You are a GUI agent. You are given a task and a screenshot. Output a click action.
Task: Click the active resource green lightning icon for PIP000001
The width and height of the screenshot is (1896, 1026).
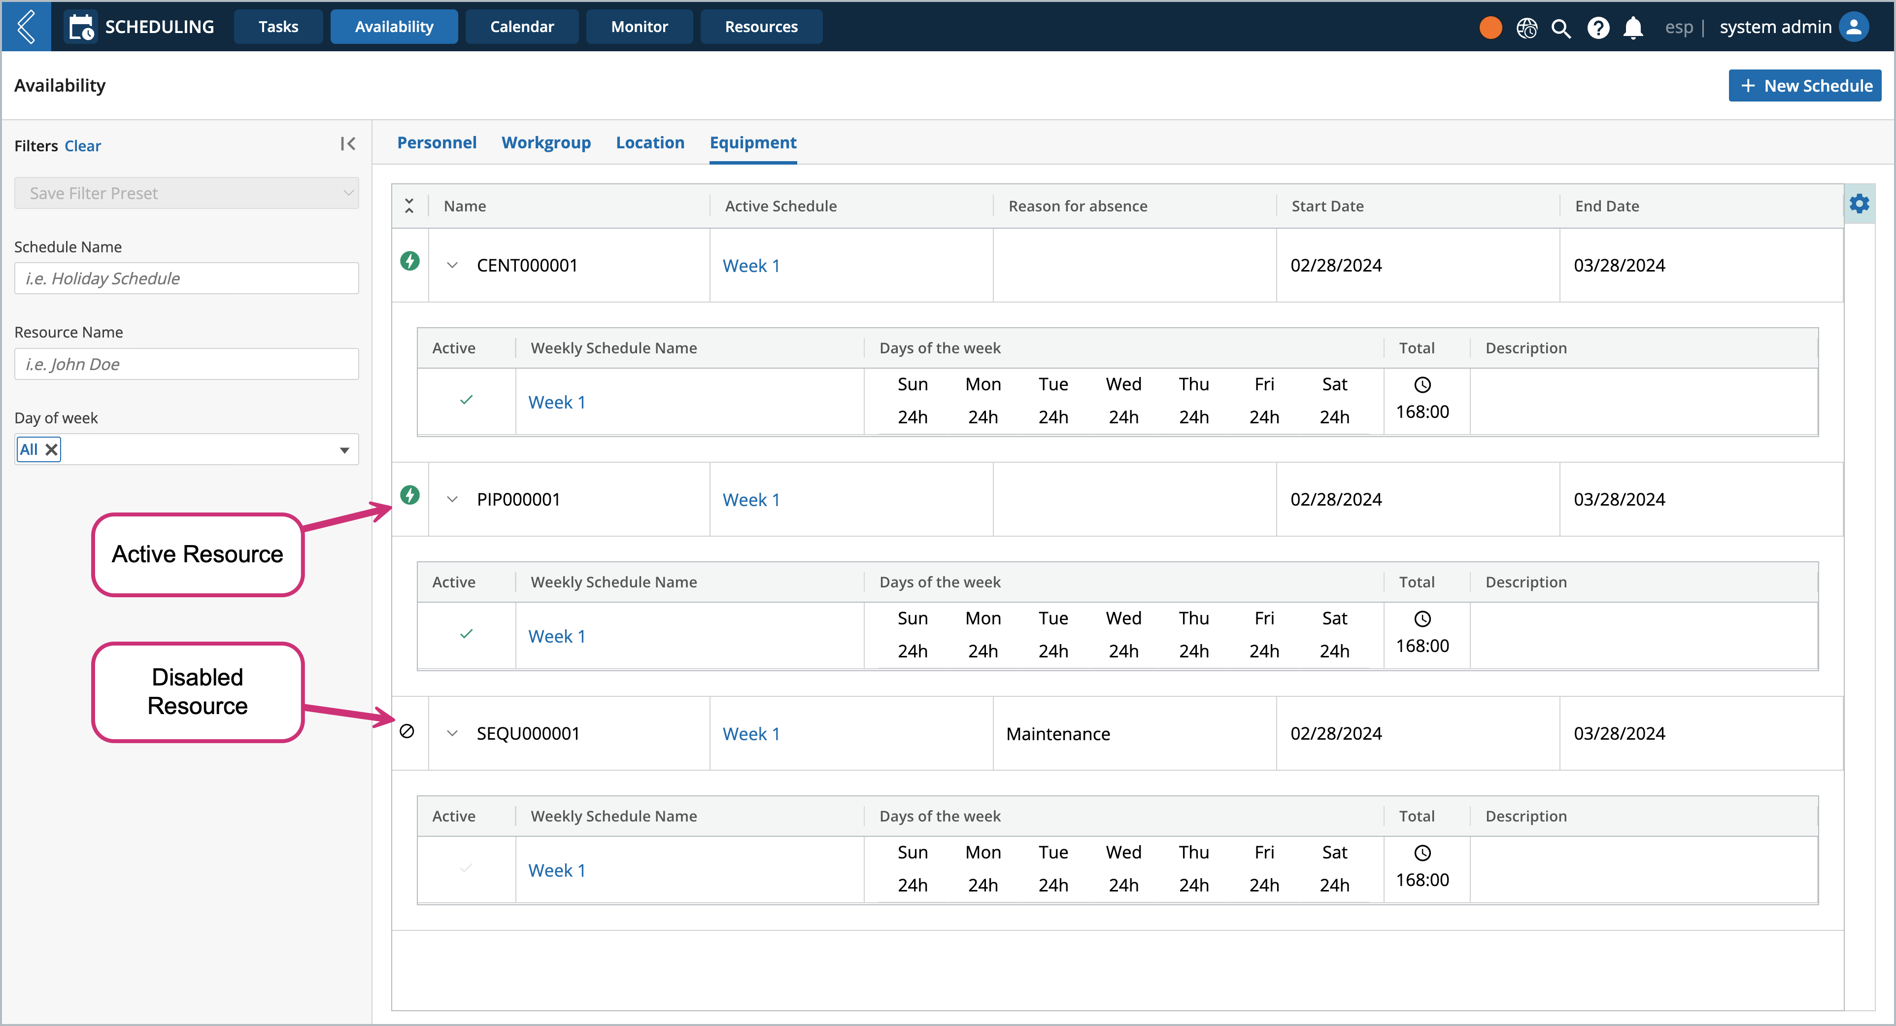(x=410, y=497)
